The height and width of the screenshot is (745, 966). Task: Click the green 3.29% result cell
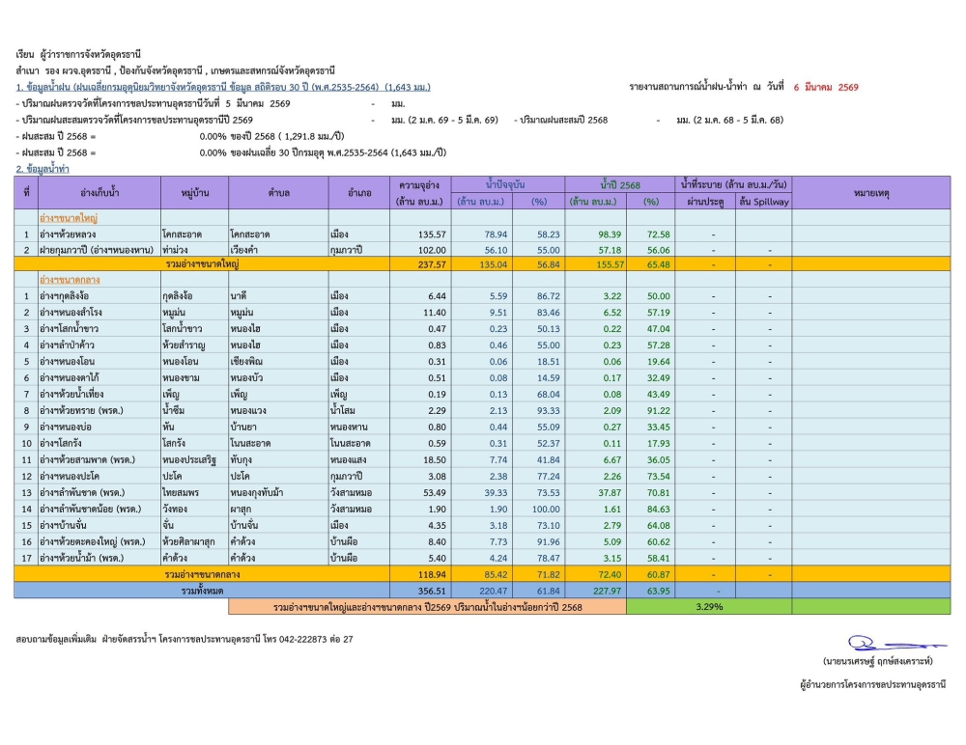click(x=708, y=607)
